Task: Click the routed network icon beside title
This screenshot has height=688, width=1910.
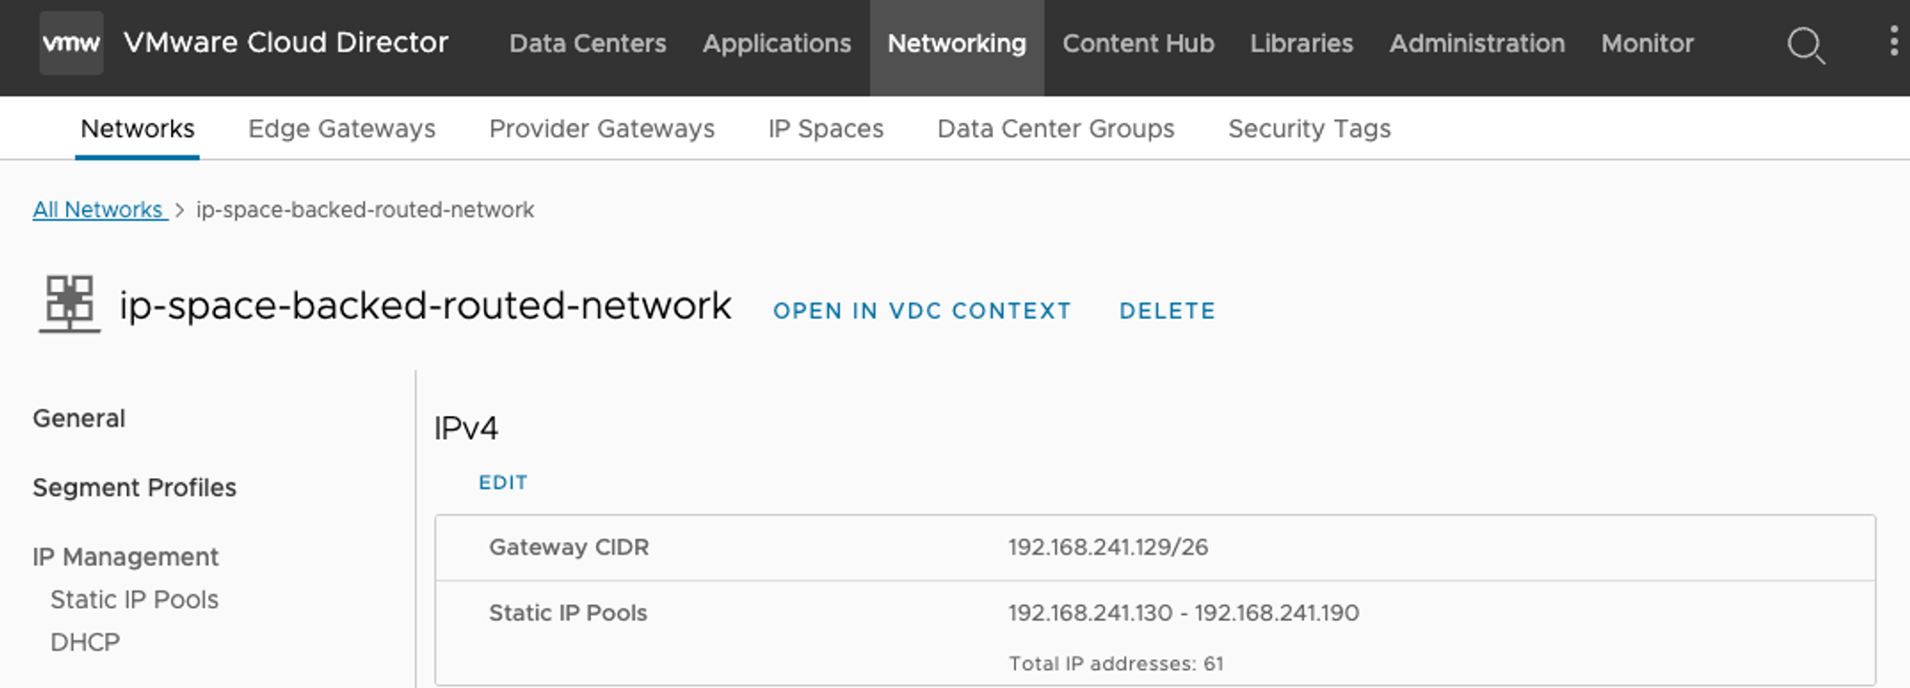Action: pos(70,304)
